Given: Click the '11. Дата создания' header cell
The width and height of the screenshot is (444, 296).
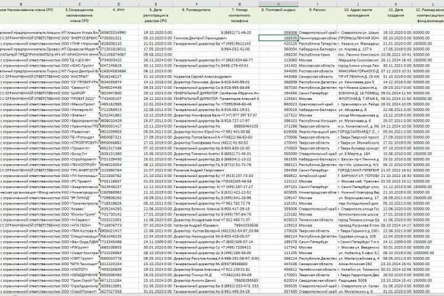Looking at the screenshot, I should point(395,15).
